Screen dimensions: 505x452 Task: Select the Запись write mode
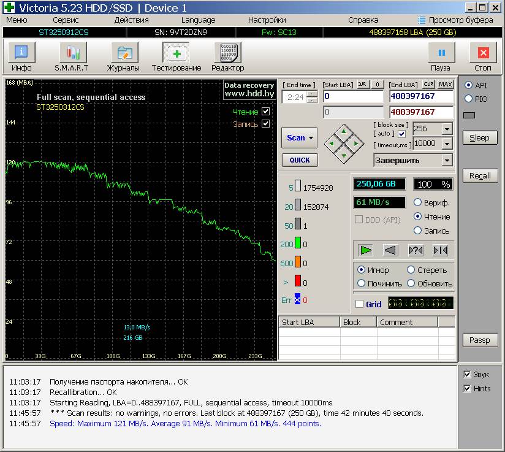(x=417, y=231)
